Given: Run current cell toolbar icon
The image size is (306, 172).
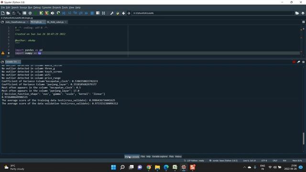Looking at the screenshot, I should pos(41,13).
